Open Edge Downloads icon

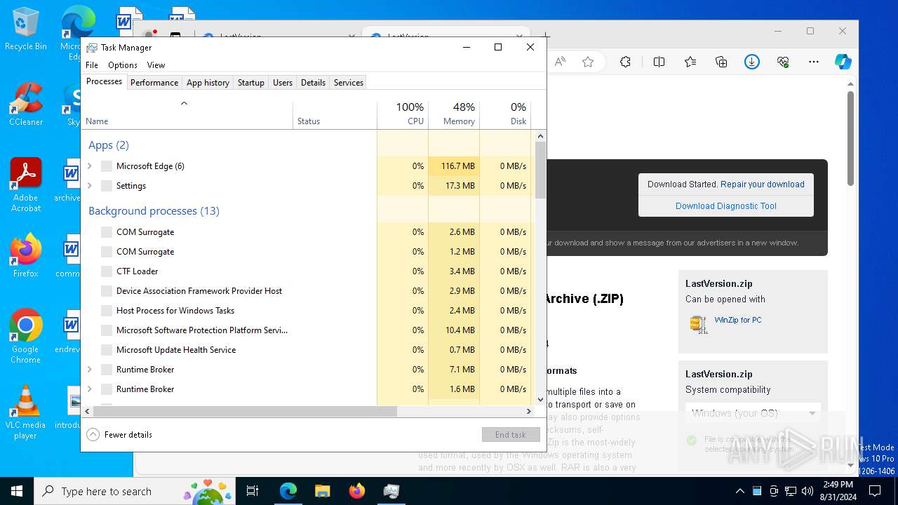click(x=752, y=62)
